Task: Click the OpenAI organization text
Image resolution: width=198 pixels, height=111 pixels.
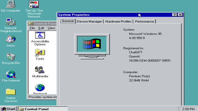Action: click(134, 56)
